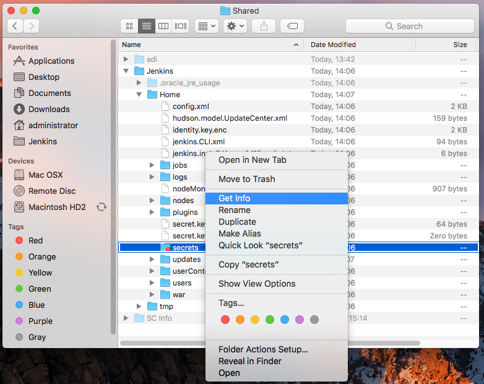Click the Edit Tags toolbar button
This screenshot has height=384, width=484.
click(x=292, y=26)
